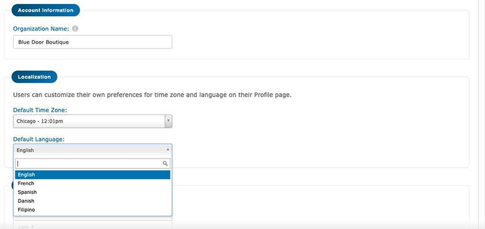The image size is (485, 229).
Task: Click the Default Language arrow toggle
Action: pyautogui.click(x=168, y=150)
